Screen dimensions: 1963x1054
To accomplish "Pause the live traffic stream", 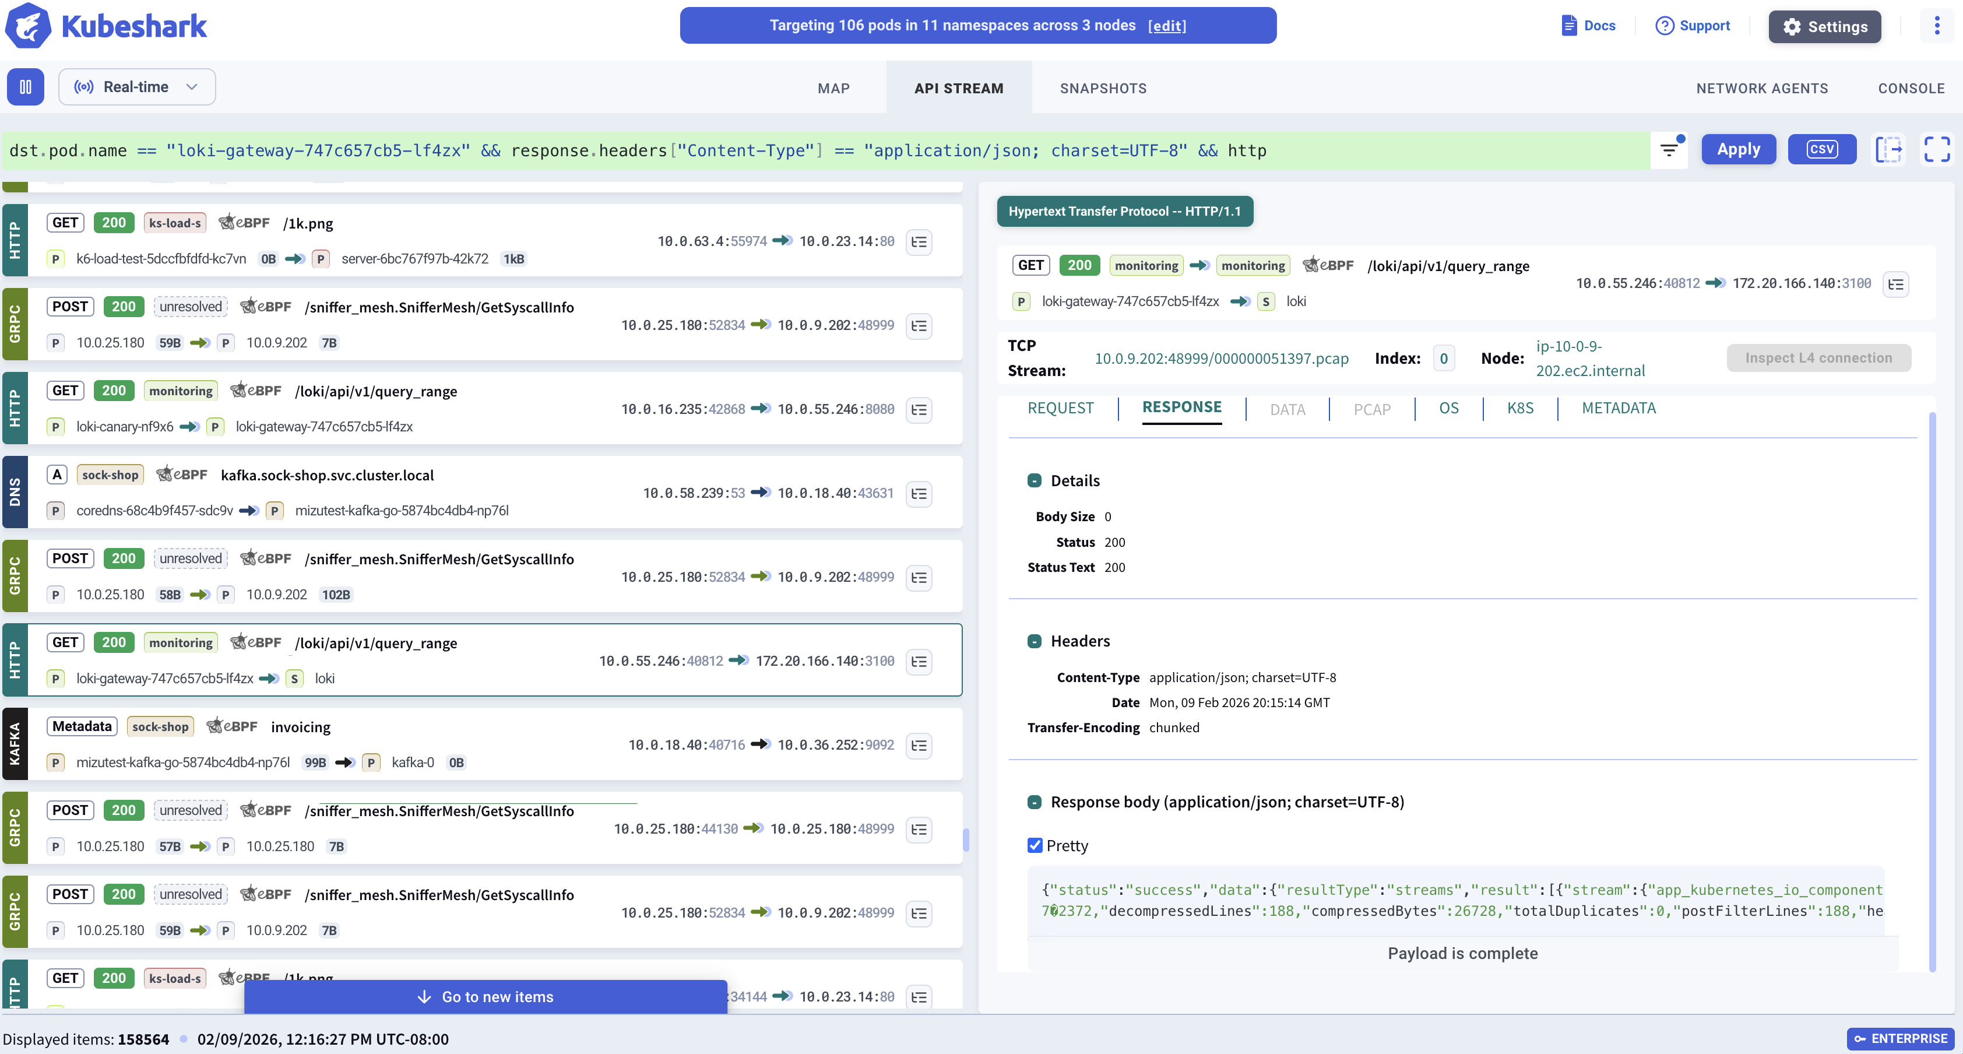I will pos(25,87).
